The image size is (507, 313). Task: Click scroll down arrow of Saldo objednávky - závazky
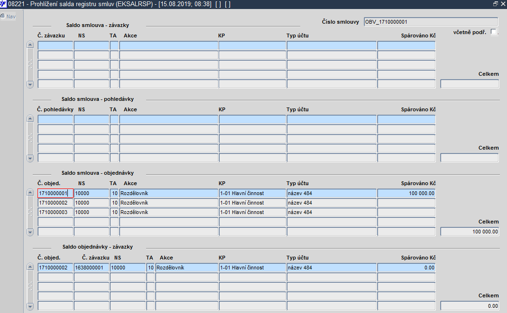coord(30,306)
